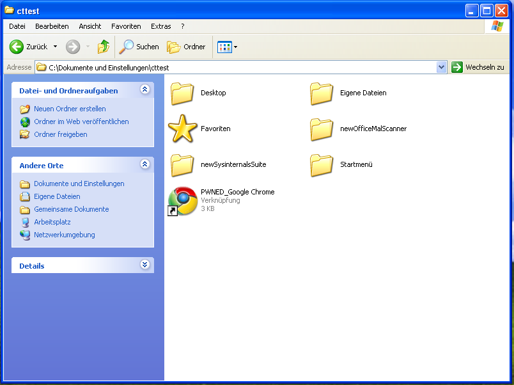Open the PWNED_Google Chrome shortcut
Image resolution: width=514 pixels, height=385 pixels.
[182, 201]
